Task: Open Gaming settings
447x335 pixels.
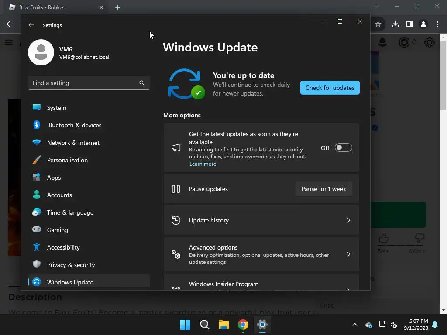Action: click(x=89, y=230)
